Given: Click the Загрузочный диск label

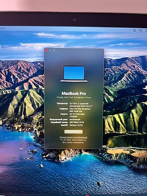Looking at the screenshot, I should pos(59,119).
